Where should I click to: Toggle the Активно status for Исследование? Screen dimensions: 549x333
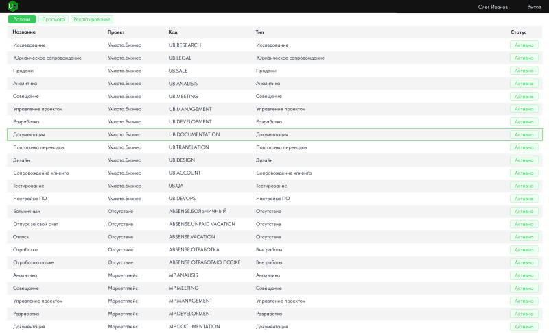tap(524, 45)
